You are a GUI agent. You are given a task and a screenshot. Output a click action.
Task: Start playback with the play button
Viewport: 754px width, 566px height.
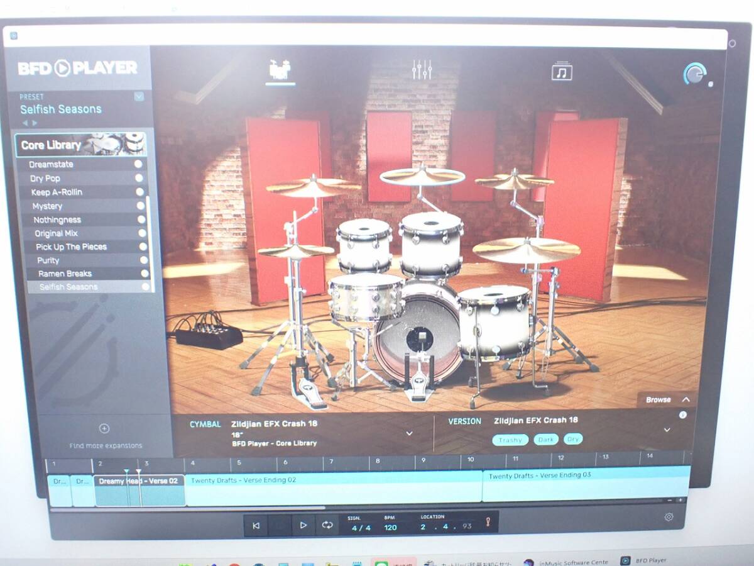(x=303, y=524)
